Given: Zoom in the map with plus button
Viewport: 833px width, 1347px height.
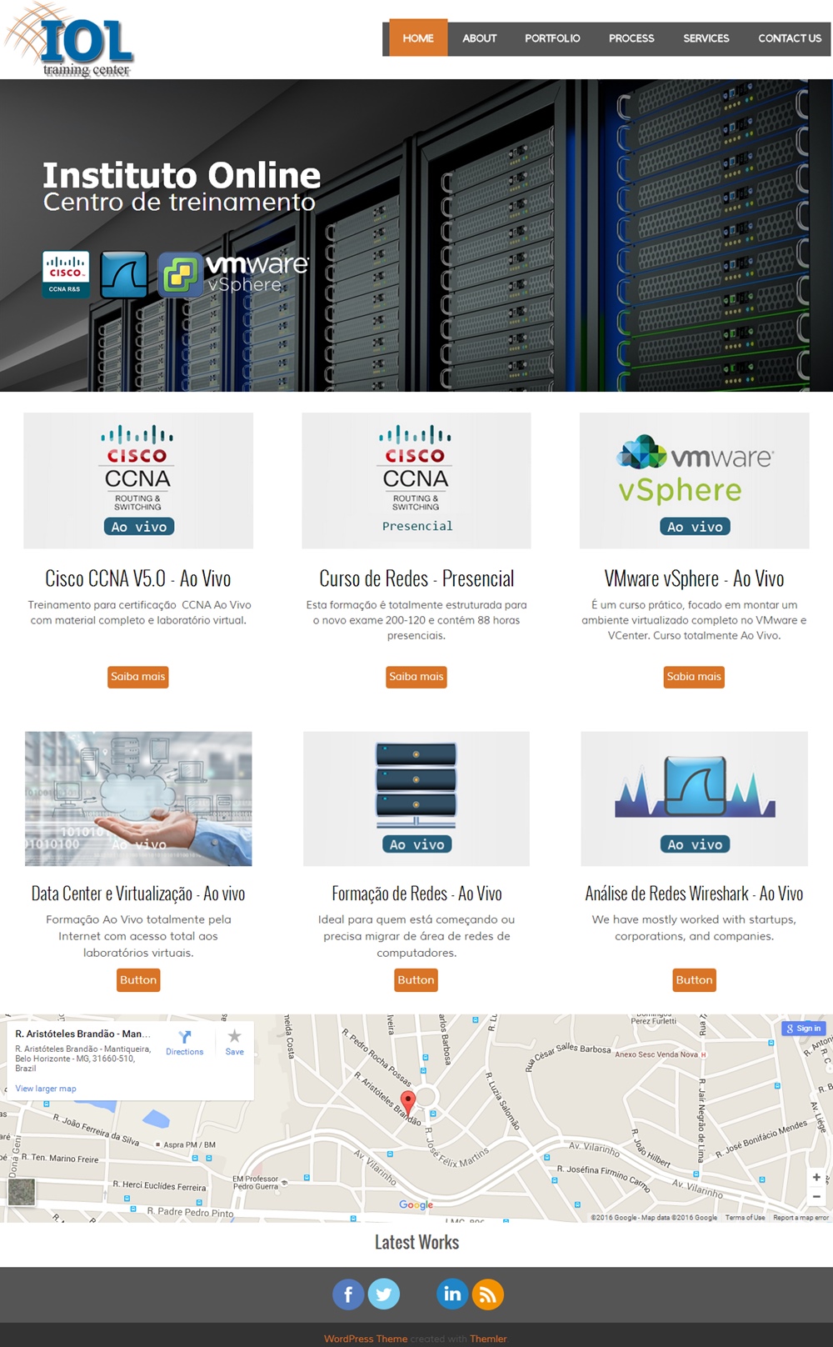Looking at the screenshot, I should (x=816, y=1178).
